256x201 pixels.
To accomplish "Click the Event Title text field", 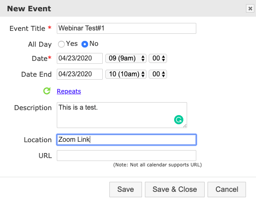I will (126, 28).
